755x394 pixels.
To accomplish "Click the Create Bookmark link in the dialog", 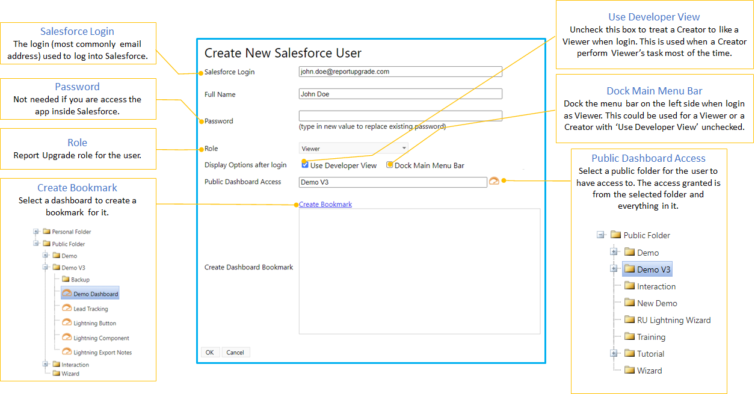I will (325, 205).
